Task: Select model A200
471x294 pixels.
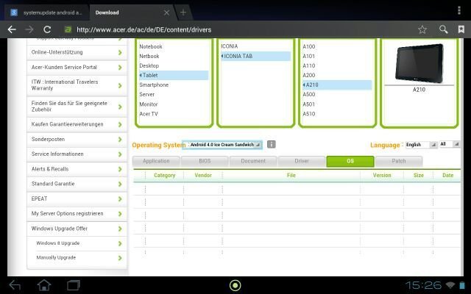Action: pyautogui.click(x=309, y=75)
